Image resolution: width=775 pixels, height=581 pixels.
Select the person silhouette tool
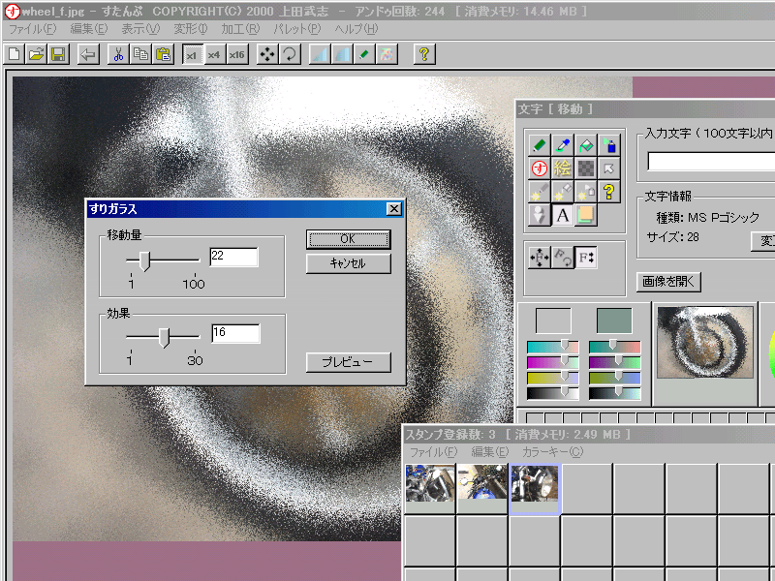pos(540,215)
